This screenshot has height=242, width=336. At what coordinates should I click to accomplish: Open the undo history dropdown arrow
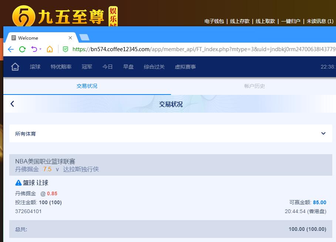pos(40,49)
